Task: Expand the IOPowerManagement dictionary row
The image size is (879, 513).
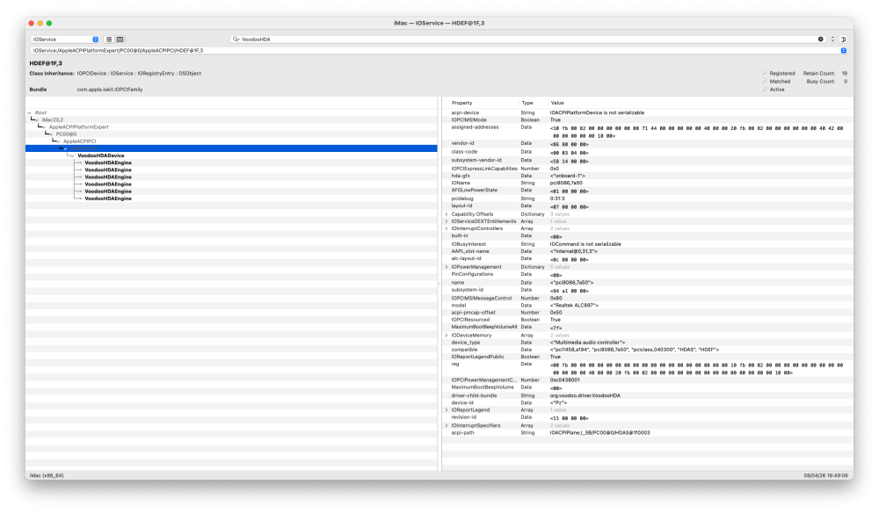Action: 447,267
